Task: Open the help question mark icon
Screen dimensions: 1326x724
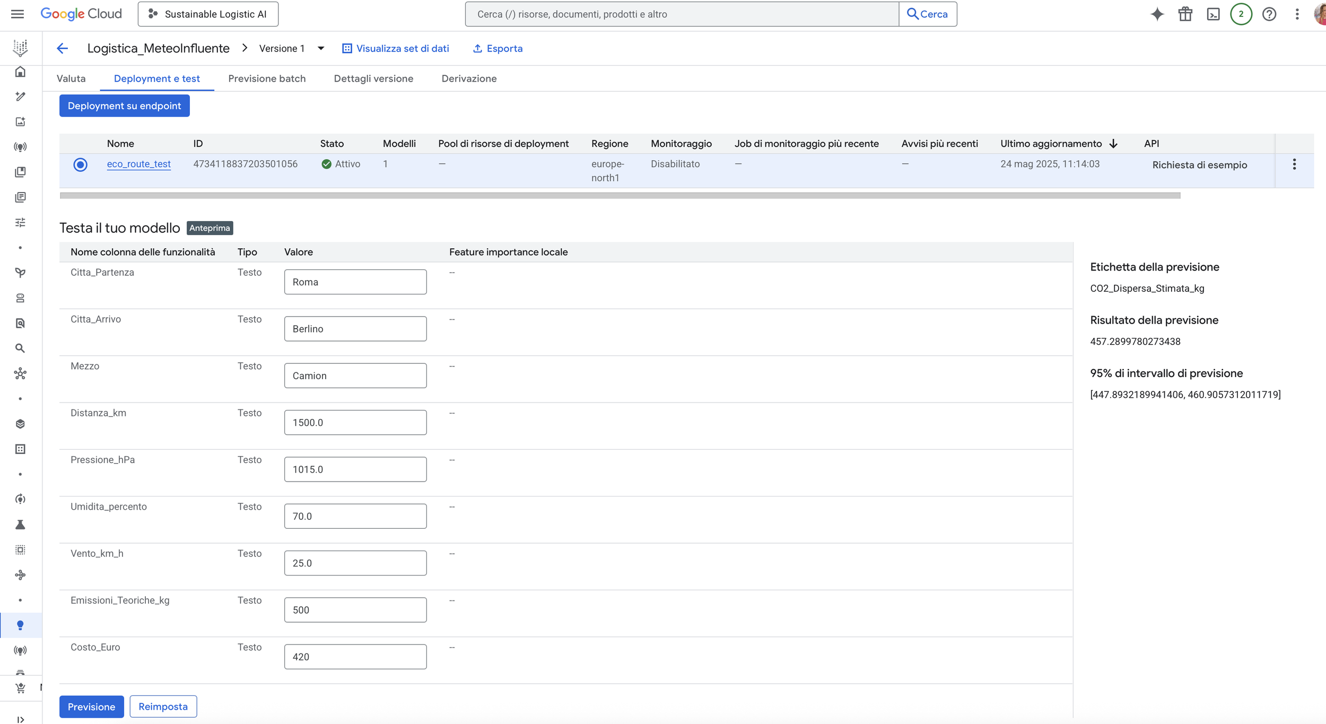Action: pos(1269,14)
